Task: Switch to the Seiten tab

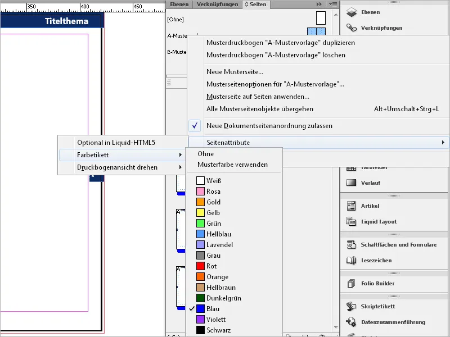Action: [x=255, y=4]
